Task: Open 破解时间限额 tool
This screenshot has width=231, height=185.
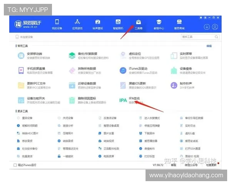Action: (27, 126)
